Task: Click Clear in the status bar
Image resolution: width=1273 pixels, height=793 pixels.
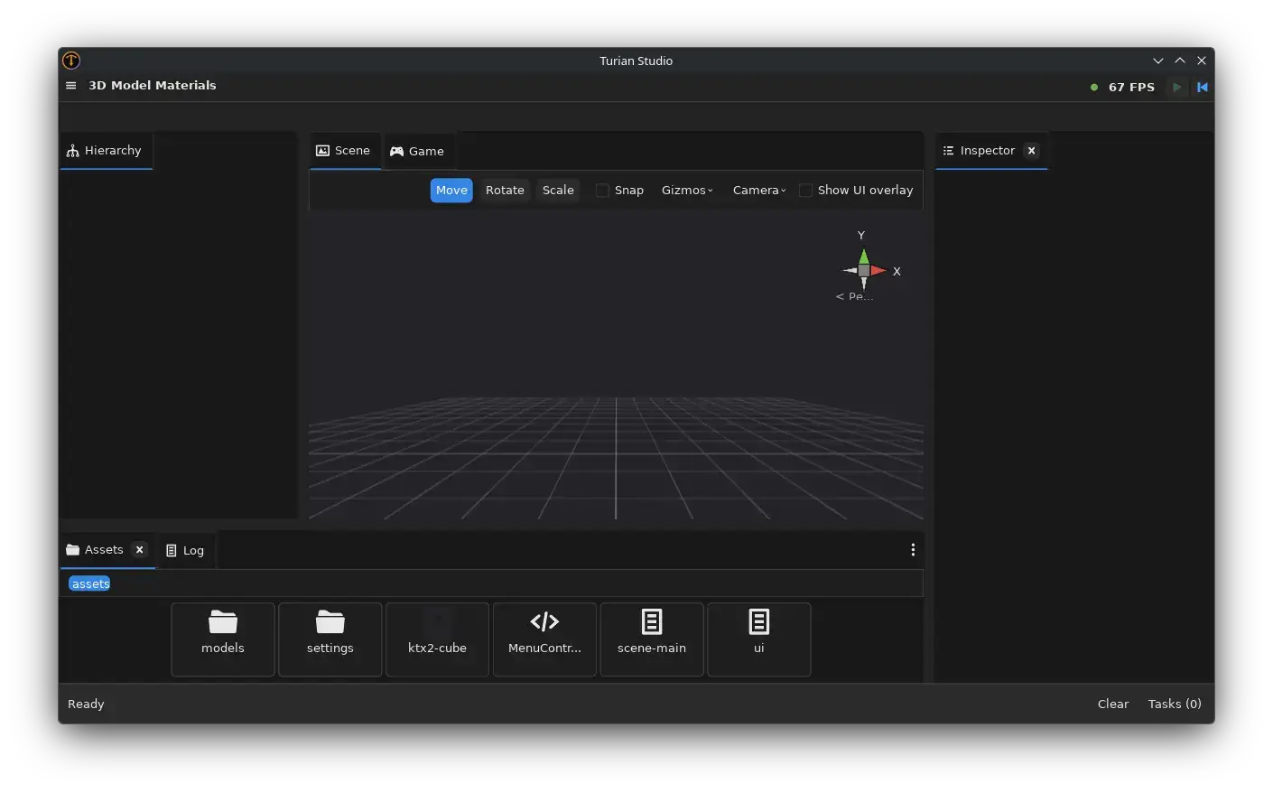Action: (x=1113, y=704)
